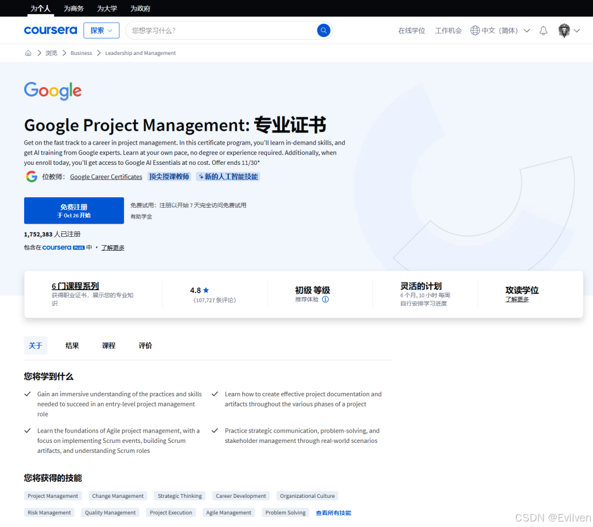
Task: Click the Project Execution skill tag
Action: tap(171, 513)
